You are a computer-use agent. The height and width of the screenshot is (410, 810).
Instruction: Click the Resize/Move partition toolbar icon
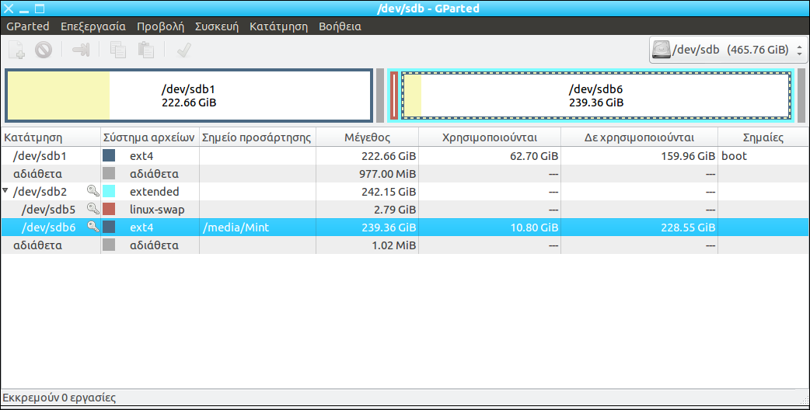(81, 50)
